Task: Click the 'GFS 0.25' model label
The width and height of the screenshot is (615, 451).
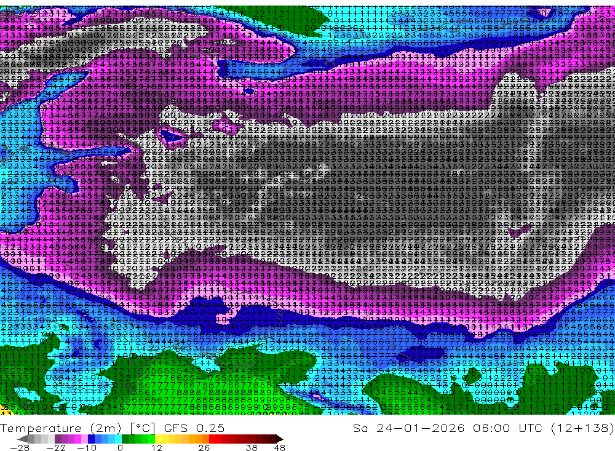Action: point(194,428)
